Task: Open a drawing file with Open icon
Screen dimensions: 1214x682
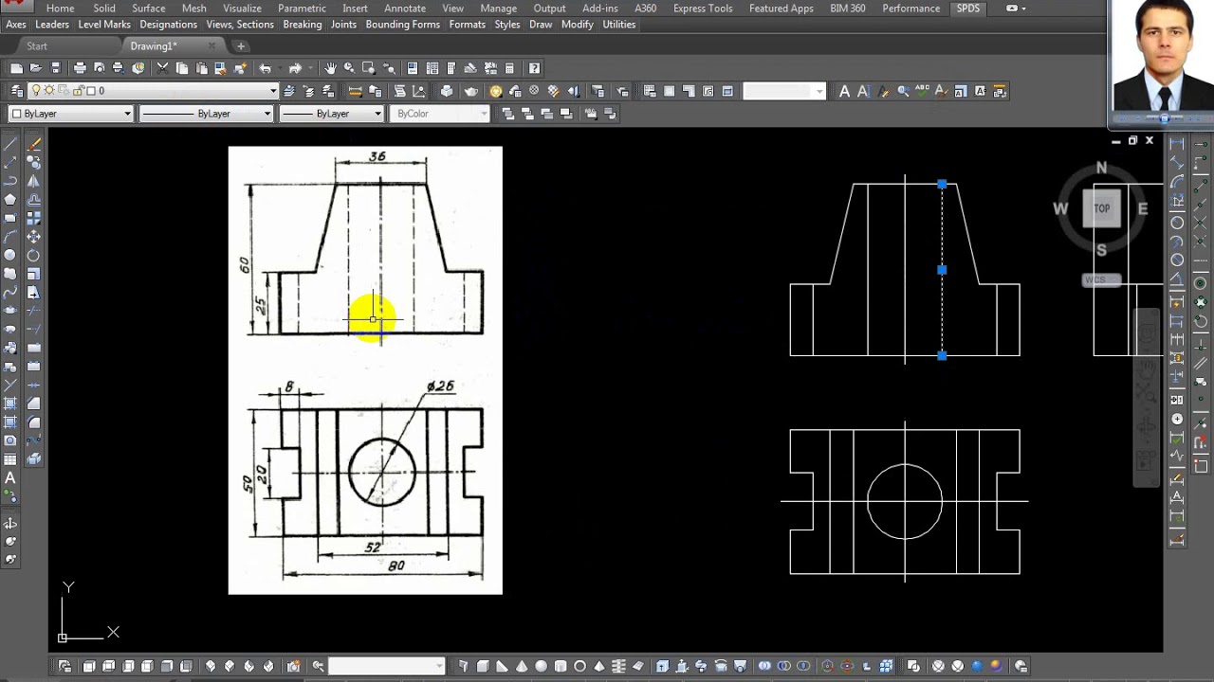Action: [36, 68]
